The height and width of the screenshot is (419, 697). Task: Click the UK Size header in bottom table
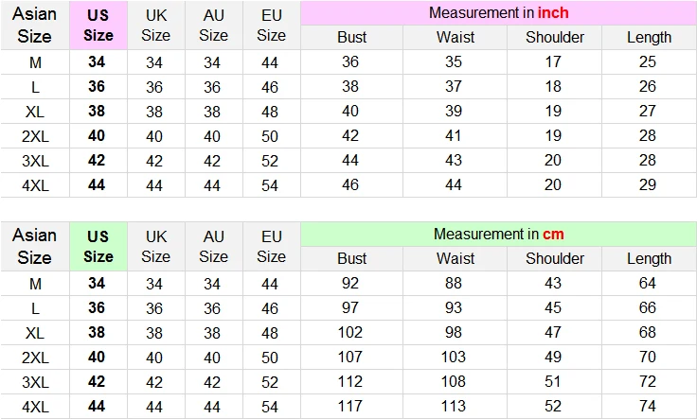[155, 246]
